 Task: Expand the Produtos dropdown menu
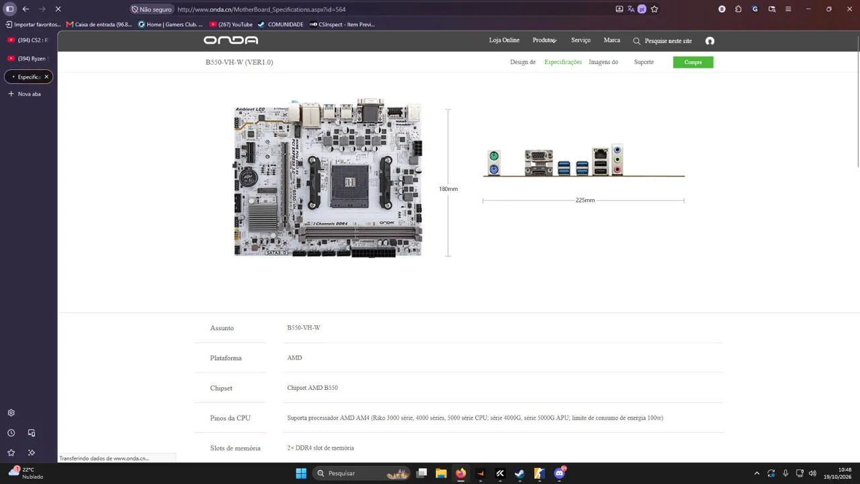click(545, 40)
